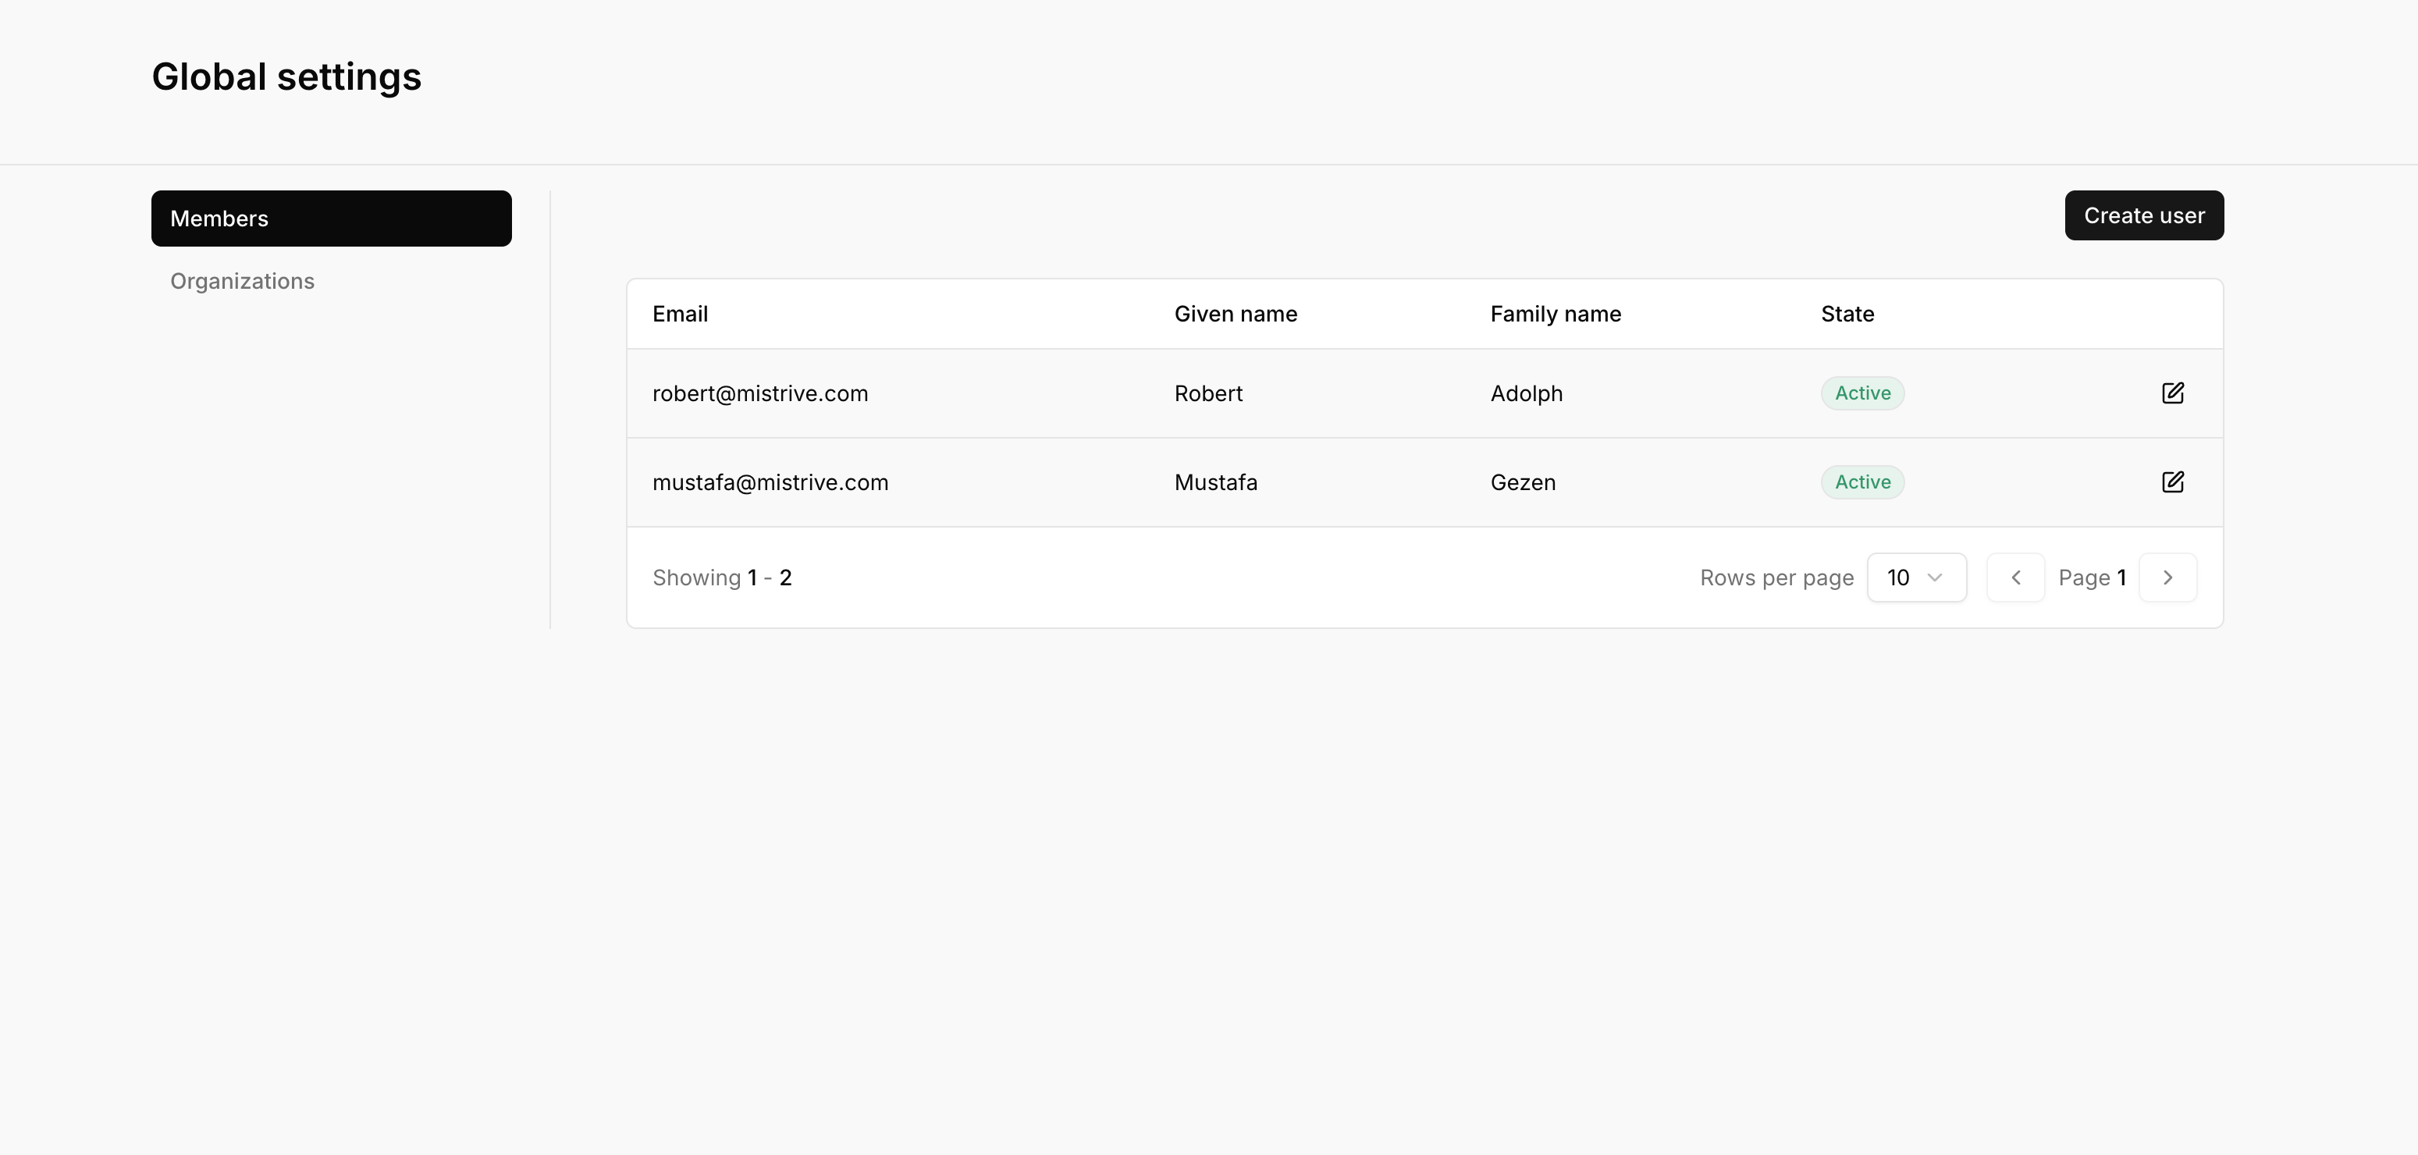
Task: Select the row for mustafa@mistrive.com
Action: (770, 482)
